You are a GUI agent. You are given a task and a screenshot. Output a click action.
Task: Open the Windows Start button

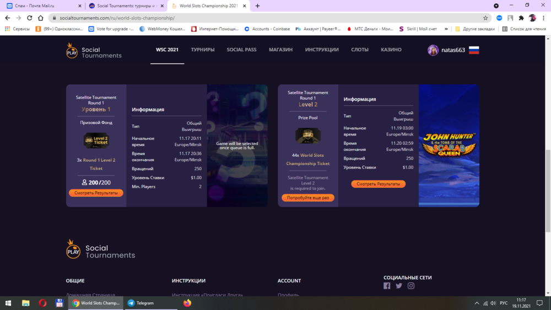click(x=8, y=303)
